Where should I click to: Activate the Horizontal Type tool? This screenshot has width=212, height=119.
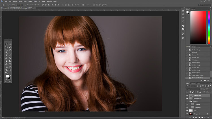10,64
